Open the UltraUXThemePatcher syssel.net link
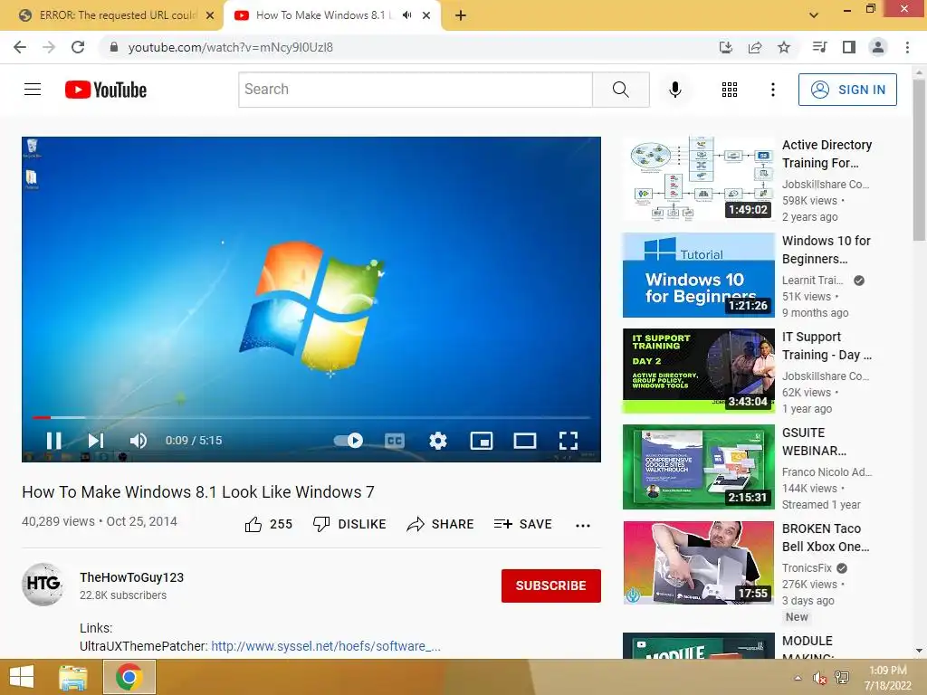 (326, 646)
